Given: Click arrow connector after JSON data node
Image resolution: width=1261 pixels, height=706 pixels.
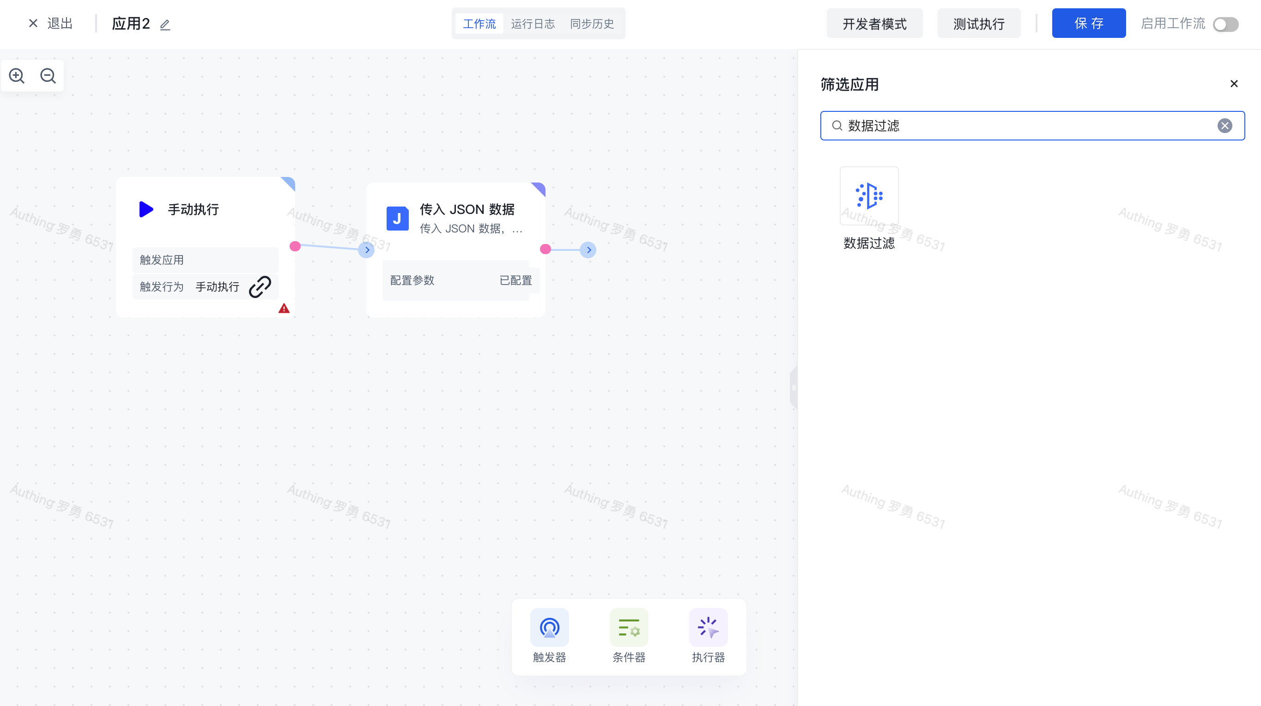Looking at the screenshot, I should [588, 250].
